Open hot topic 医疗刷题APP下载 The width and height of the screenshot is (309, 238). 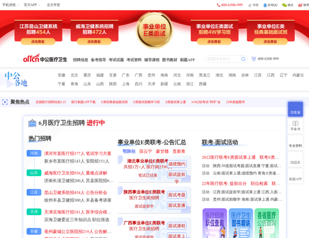83,102
